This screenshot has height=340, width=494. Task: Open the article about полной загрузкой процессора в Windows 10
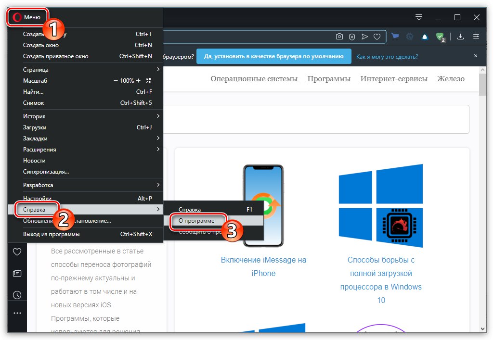[x=381, y=280]
